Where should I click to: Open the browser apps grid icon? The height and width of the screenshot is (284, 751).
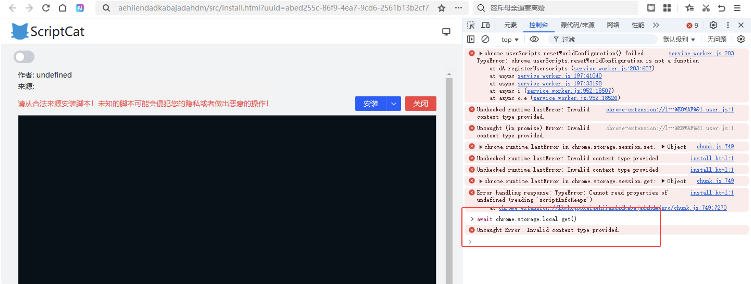[x=667, y=8]
